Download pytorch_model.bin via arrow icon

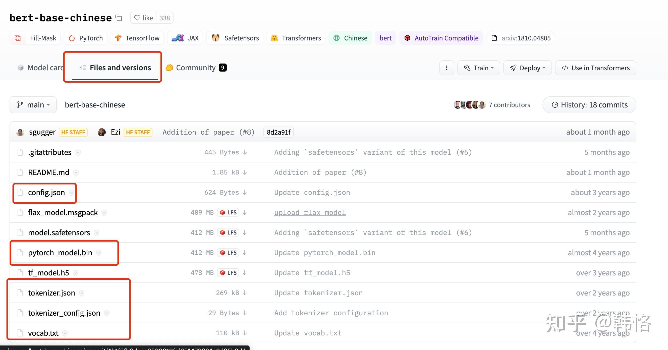pyautogui.click(x=245, y=253)
